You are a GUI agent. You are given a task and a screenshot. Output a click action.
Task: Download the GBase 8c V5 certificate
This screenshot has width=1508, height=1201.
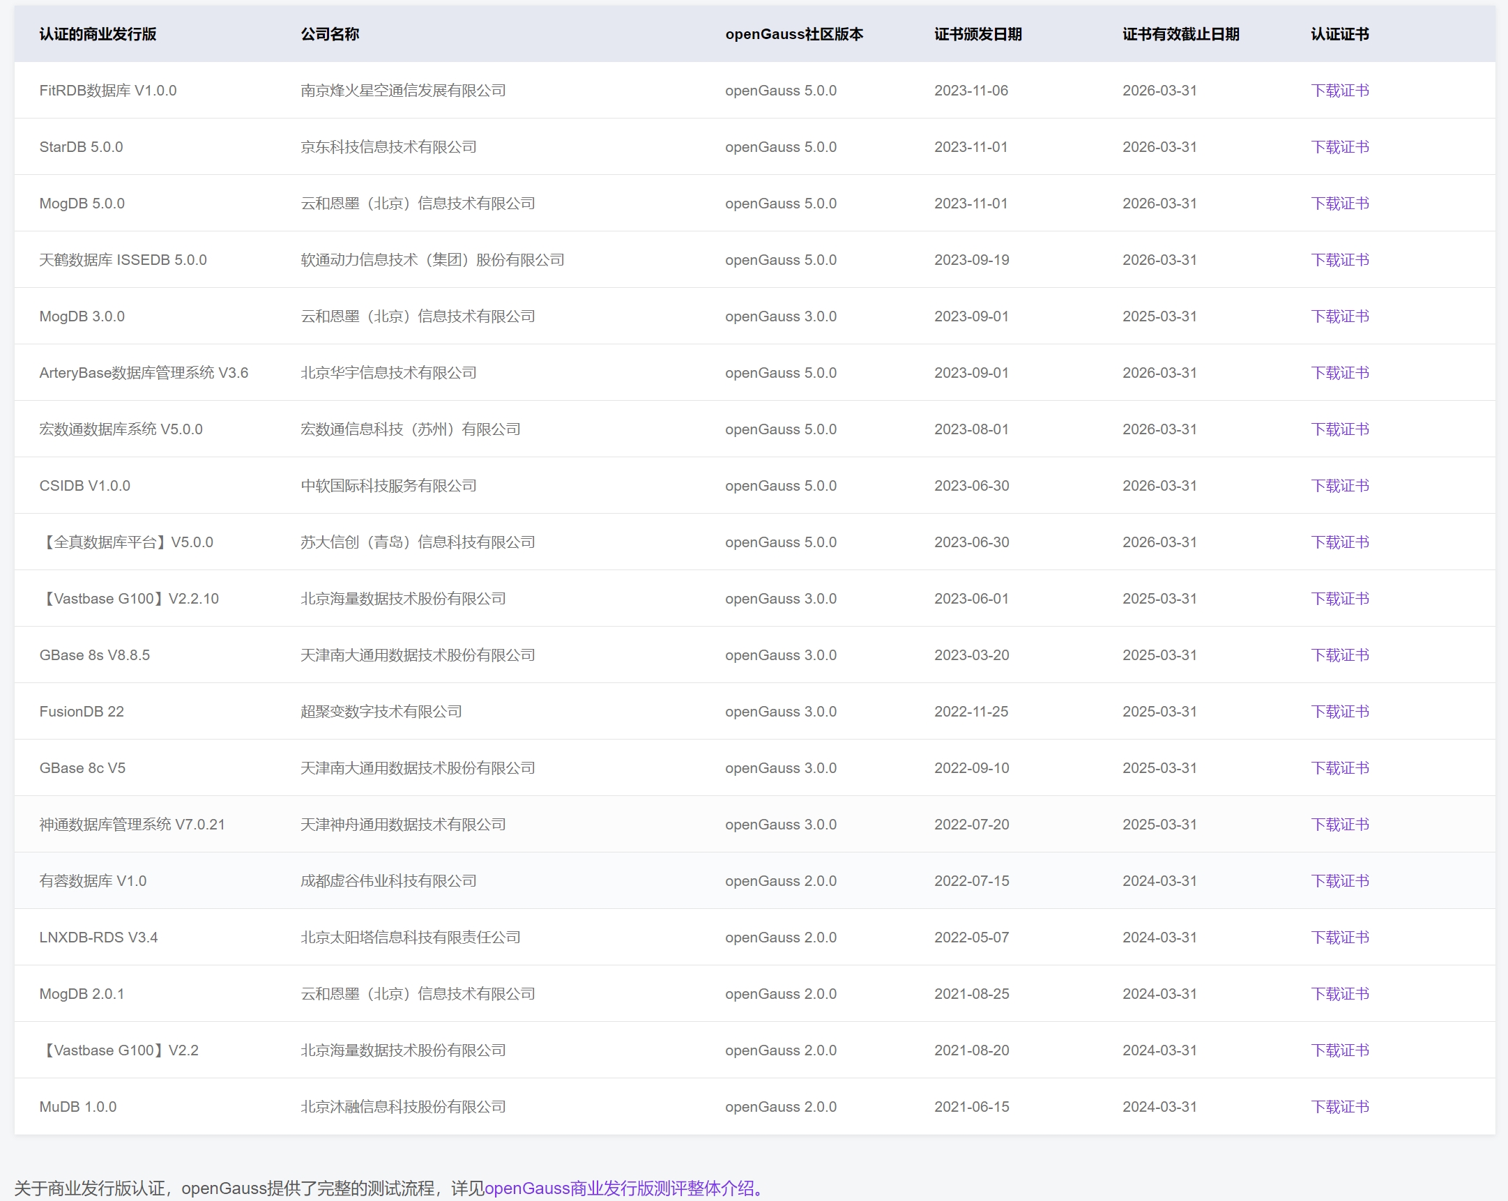click(x=1339, y=768)
